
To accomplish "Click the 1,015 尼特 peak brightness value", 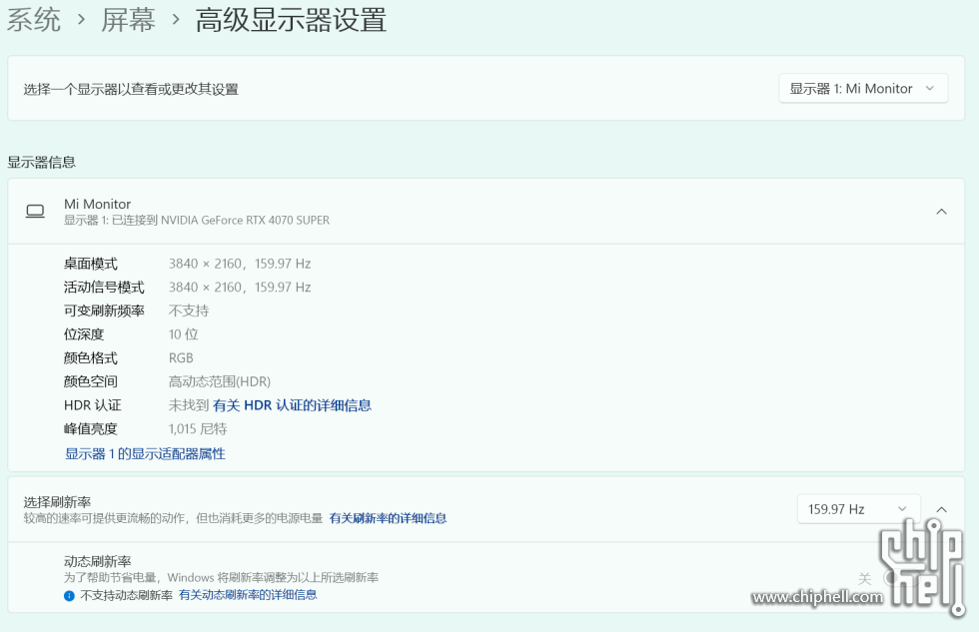I will [x=198, y=429].
